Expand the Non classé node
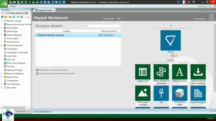The height and width of the screenshot is (121, 216). 2,87
